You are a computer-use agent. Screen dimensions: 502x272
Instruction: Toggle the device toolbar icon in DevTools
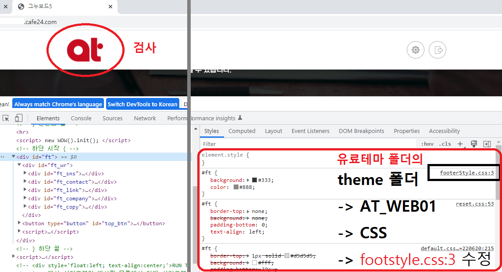[18, 118]
